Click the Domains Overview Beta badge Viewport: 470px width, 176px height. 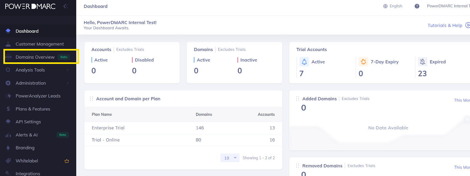point(64,57)
